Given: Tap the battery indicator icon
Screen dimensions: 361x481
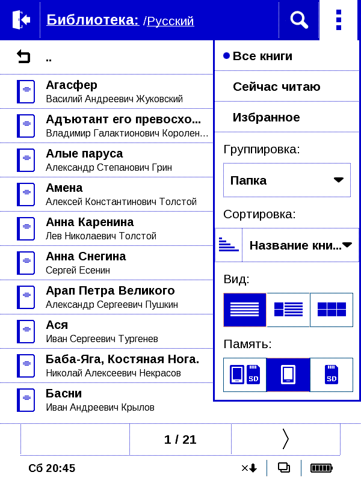Looking at the screenshot, I should [321, 468].
